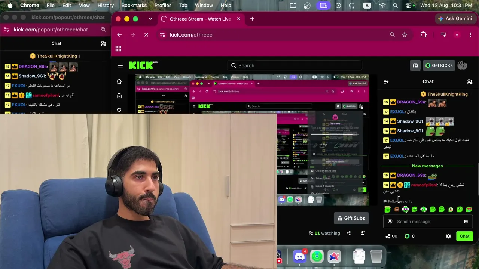Open the emote picker in message box
The width and height of the screenshot is (479, 269).
tap(466, 222)
